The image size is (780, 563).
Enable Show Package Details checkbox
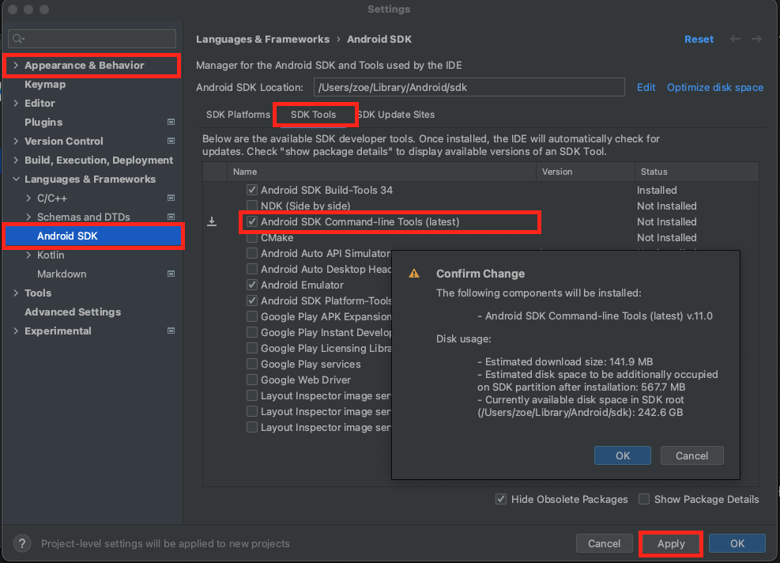point(644,499)
